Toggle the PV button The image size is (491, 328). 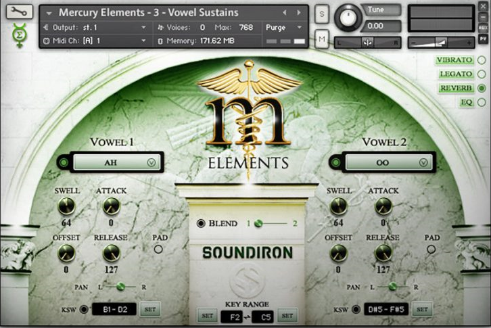click(x=483, y=39)
